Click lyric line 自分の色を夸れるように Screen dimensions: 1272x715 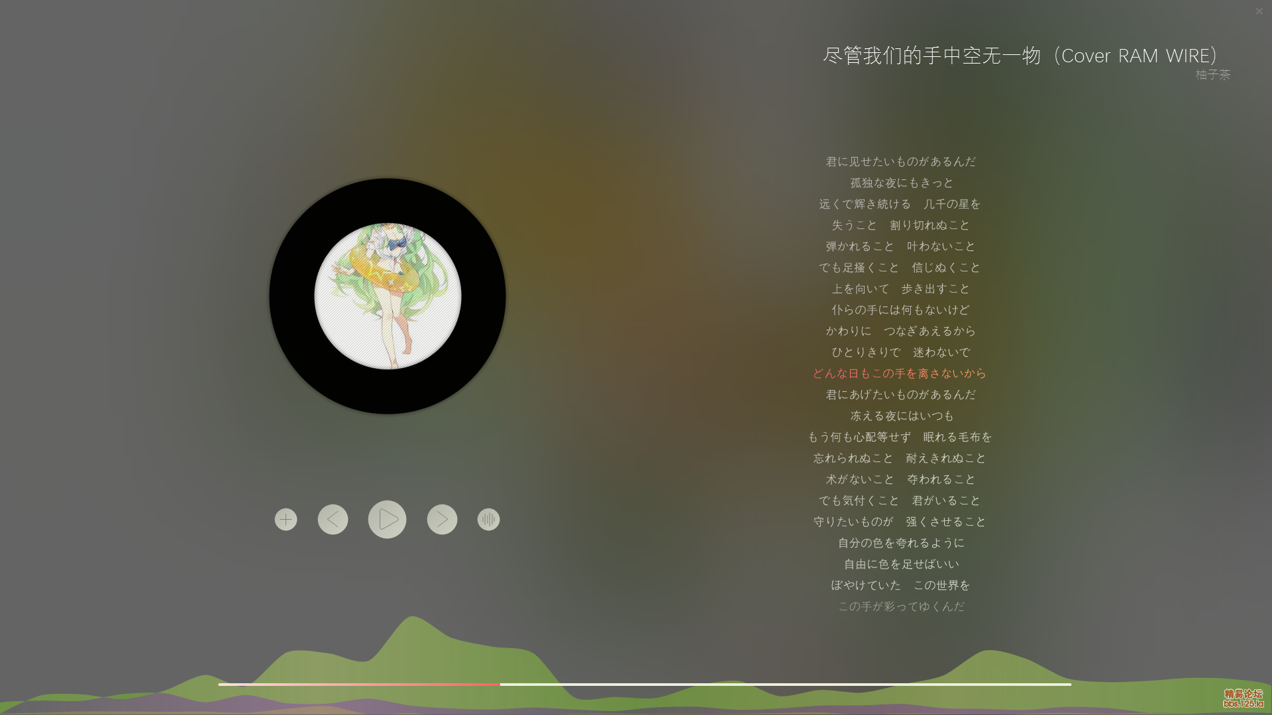(901, 543)
